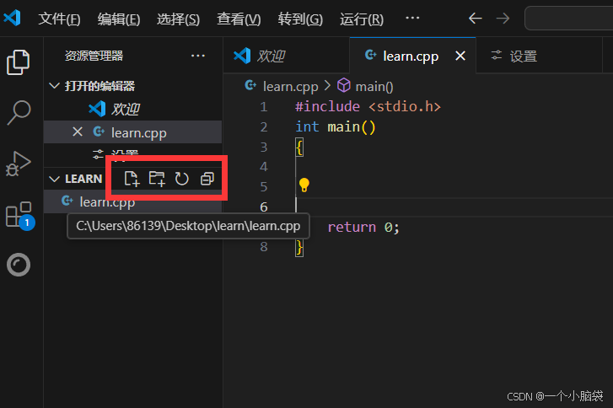Click the int main() line
The width and height of the screenshot is (613, 408).
click(x=336, y=126)
